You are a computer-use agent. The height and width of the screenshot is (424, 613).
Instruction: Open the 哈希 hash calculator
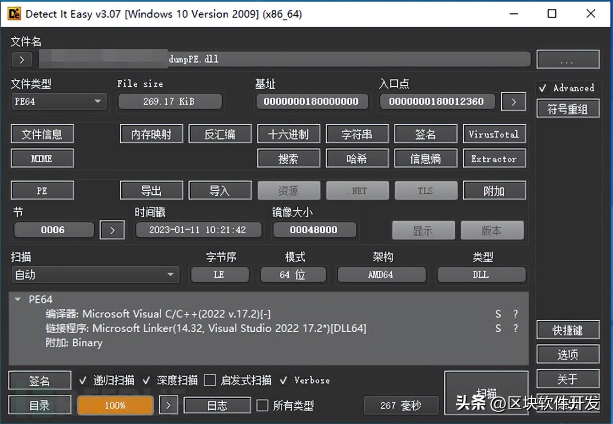coord(357,158)
